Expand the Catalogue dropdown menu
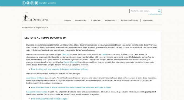 [x=111, y=20]
